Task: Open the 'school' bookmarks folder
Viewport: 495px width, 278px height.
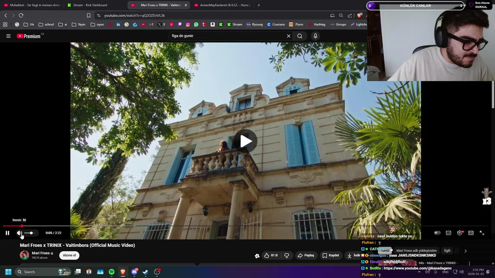Action: point(46,24)
